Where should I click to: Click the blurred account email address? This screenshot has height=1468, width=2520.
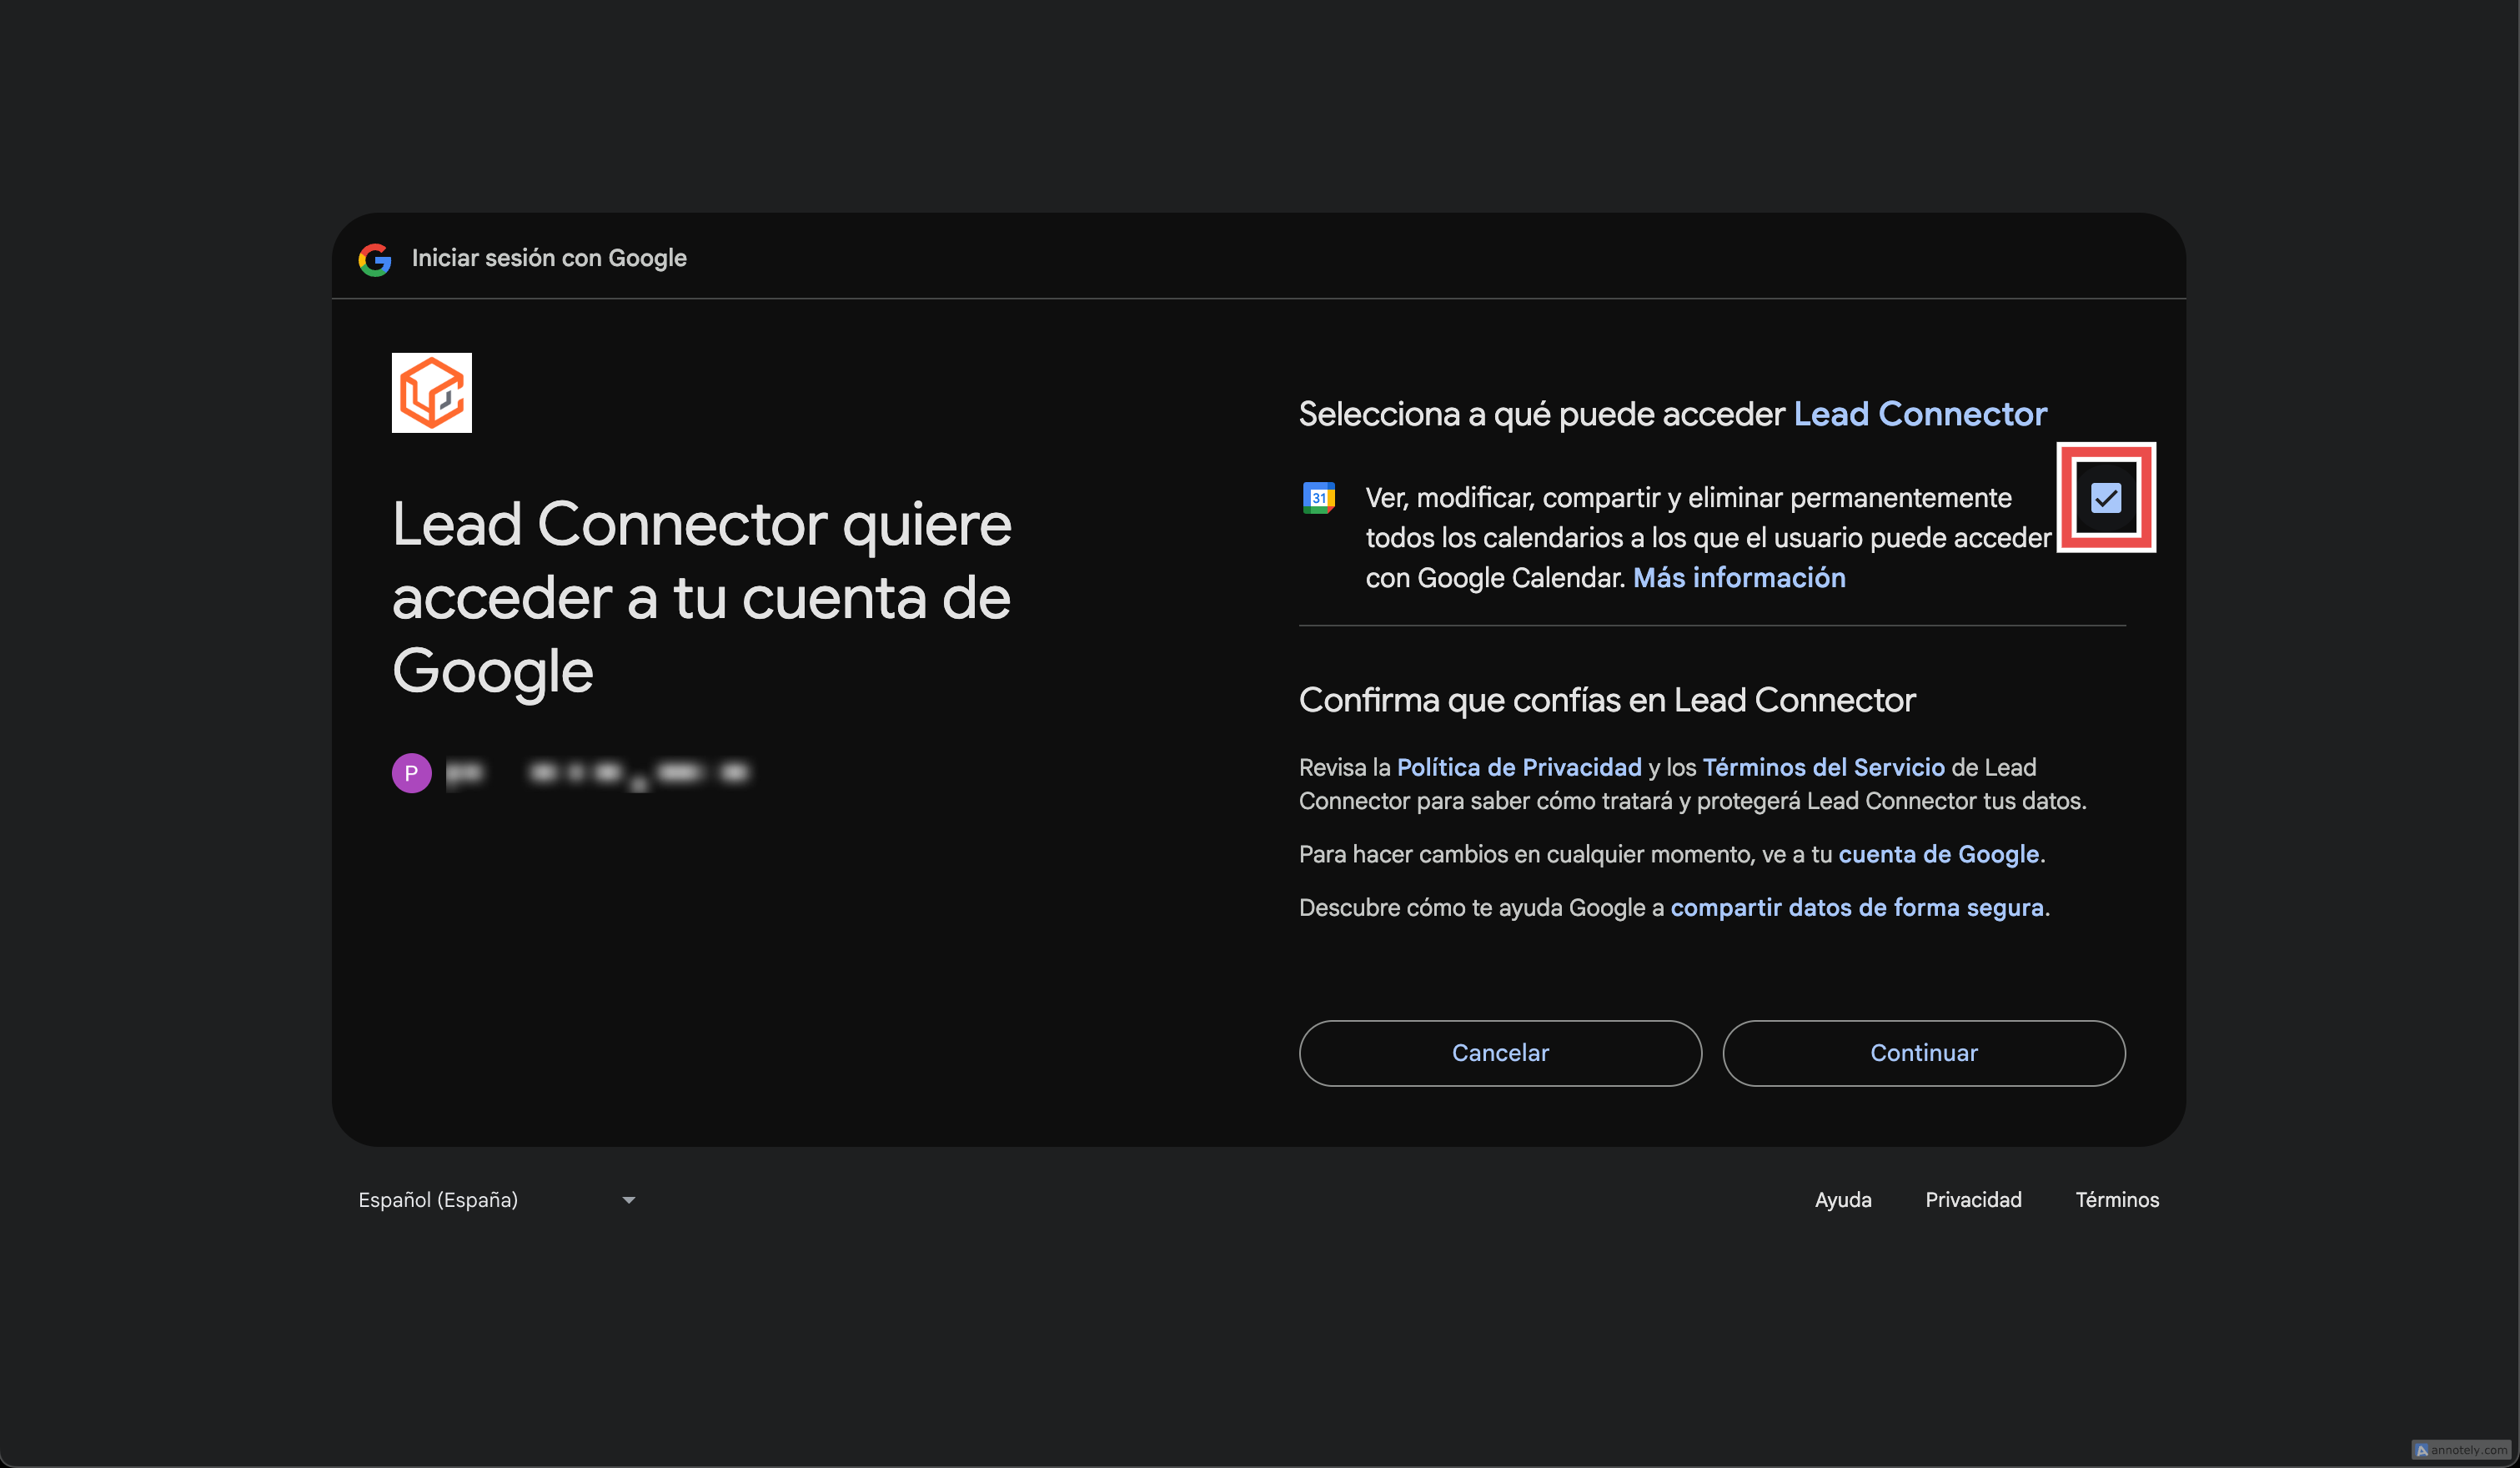tap(598, 773)
